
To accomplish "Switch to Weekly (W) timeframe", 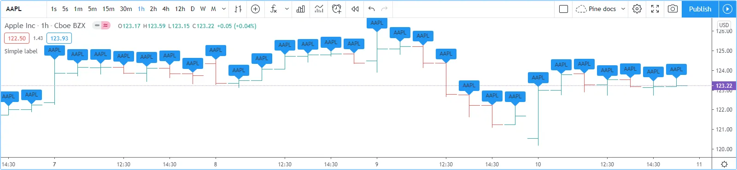I will (x=203, y=9).
